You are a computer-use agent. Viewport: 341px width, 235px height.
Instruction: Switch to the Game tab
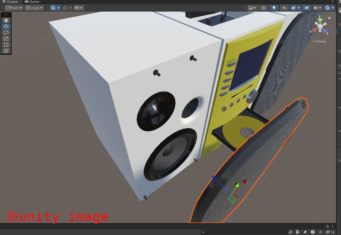[32, 2]
